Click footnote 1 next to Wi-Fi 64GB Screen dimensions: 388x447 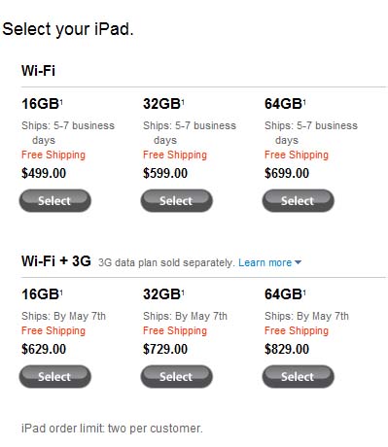click(x=304, y=102)
